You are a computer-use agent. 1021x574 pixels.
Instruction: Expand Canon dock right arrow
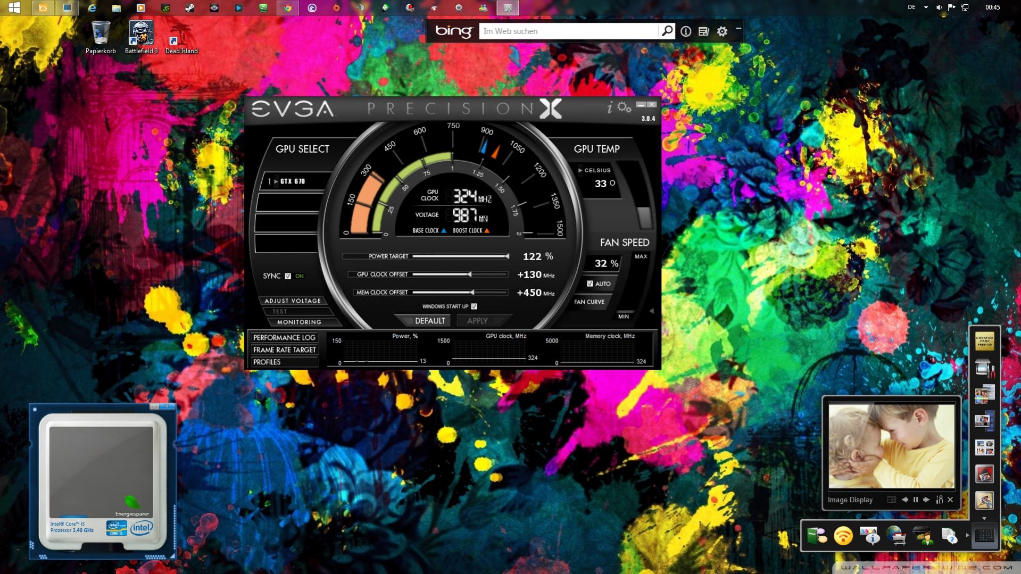coord(967,535)
